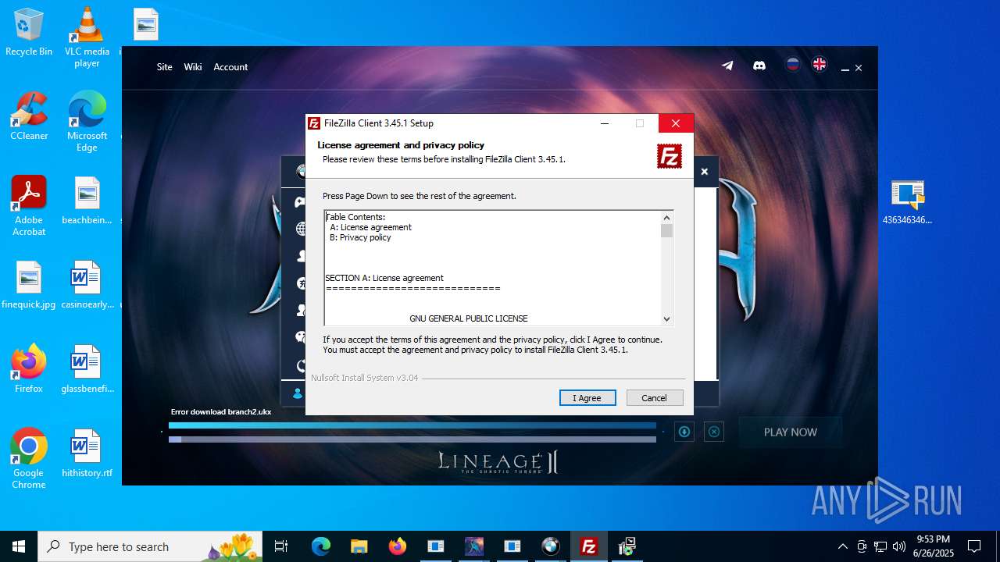Open Task View on taskbar

pyautogui.click(x=281, y=546)
